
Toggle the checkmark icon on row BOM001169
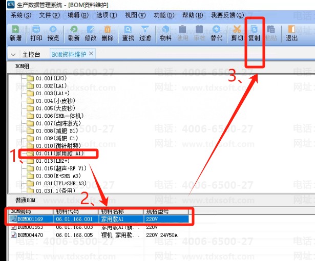tap(13, 219)
